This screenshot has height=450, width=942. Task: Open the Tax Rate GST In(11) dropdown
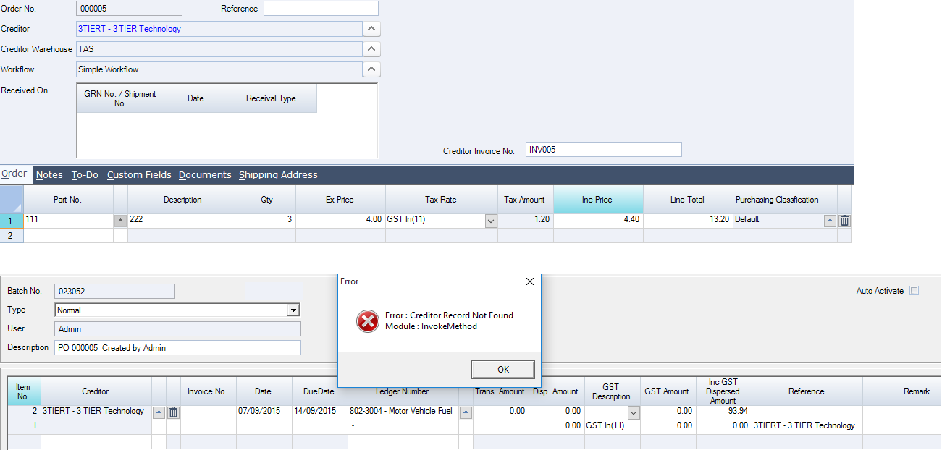[x=491, y=221]
